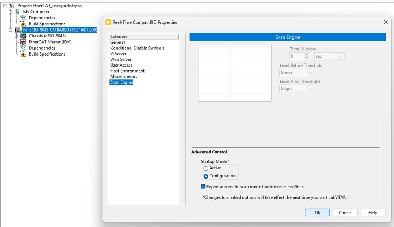Select the Miscellaneous category
The height and width of the screenshot is (227, 394).
[x=124, y=76]
